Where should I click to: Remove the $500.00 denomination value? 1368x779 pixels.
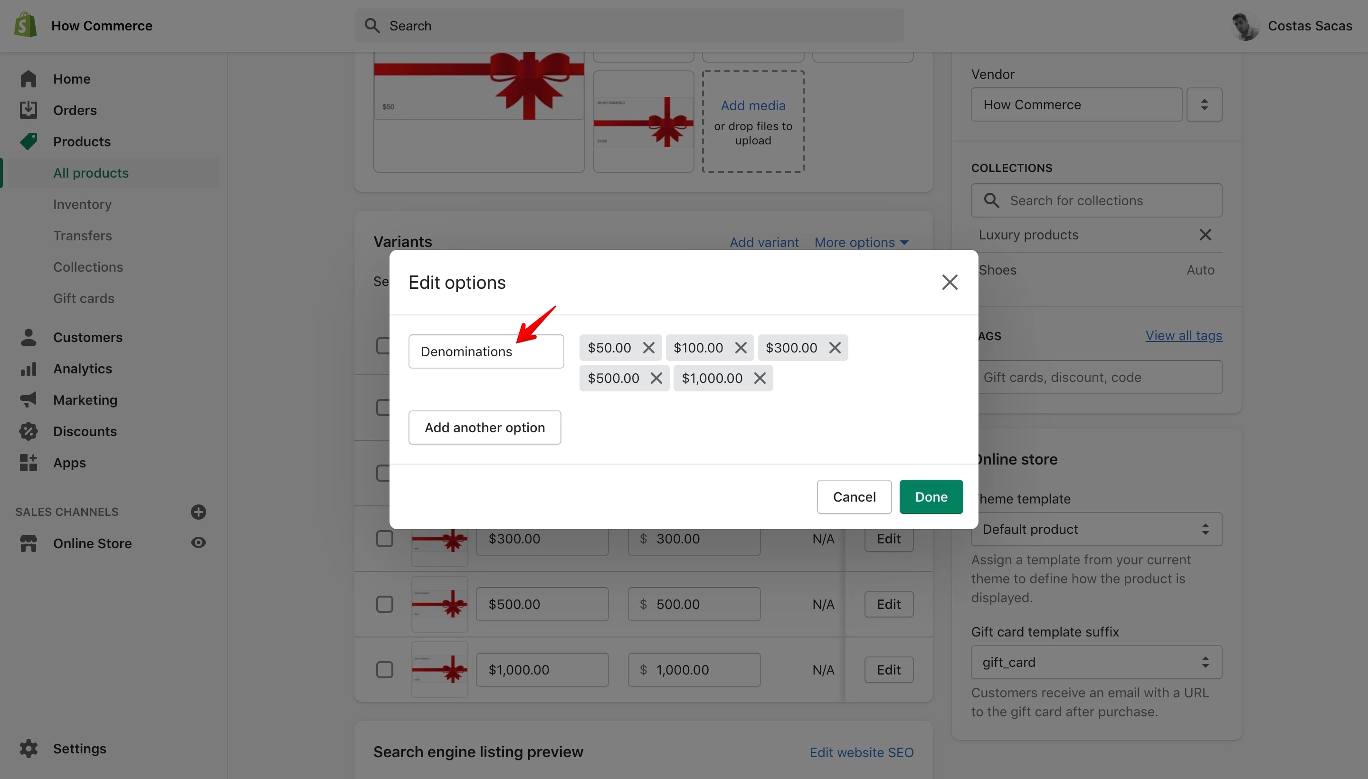coord(656,378)
